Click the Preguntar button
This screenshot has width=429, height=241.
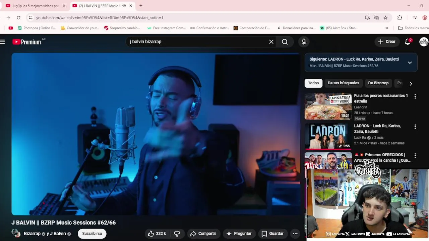(239, 234)
